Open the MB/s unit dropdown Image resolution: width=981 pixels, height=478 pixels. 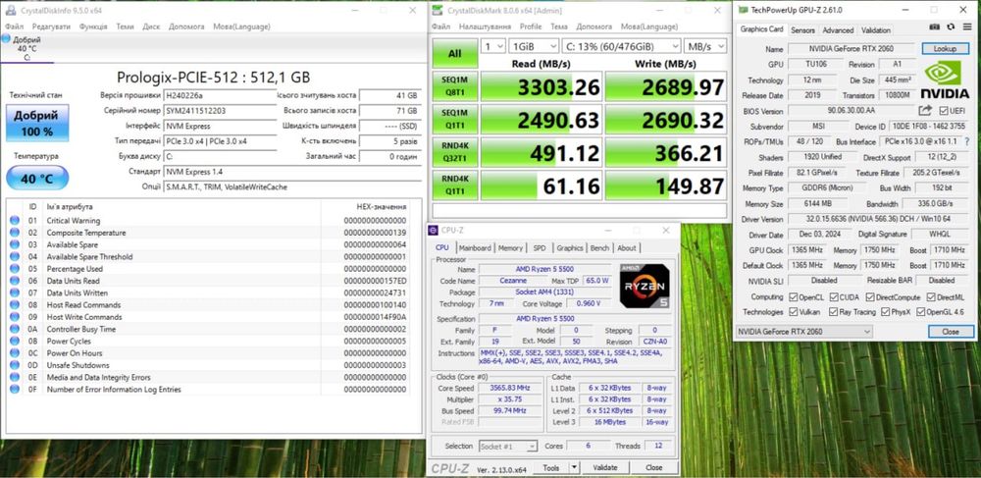point(705,46)
